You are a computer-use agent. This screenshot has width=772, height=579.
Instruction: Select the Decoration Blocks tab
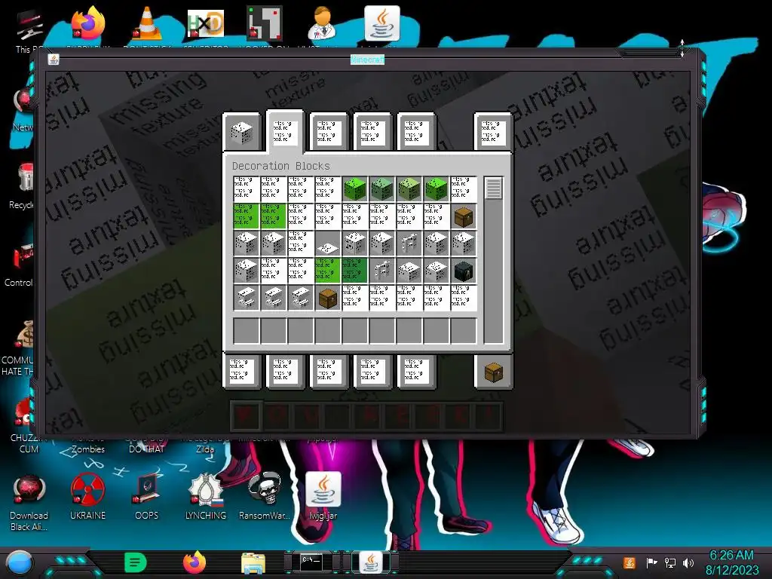point(286,132)
